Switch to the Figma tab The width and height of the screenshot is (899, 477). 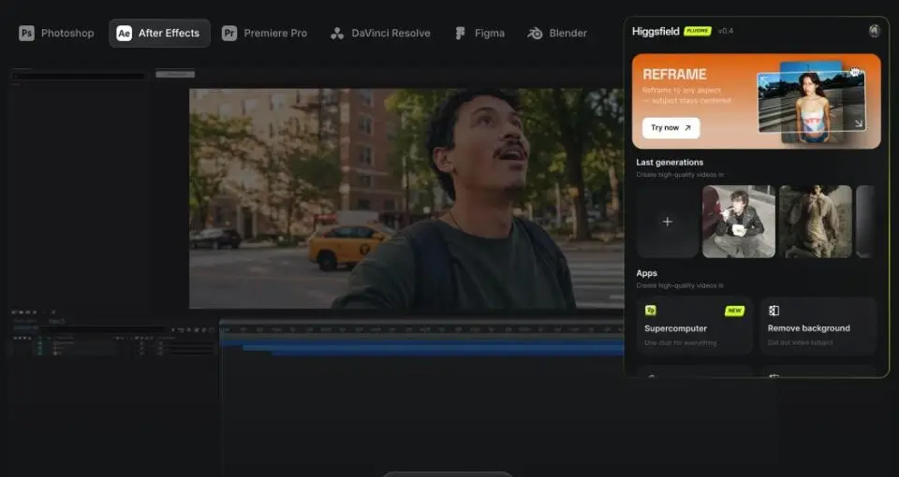tap(479, 34)
